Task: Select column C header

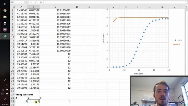Action: 55,7
